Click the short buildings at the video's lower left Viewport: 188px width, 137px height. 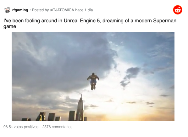pyautogui.click(x=41, y=117)
